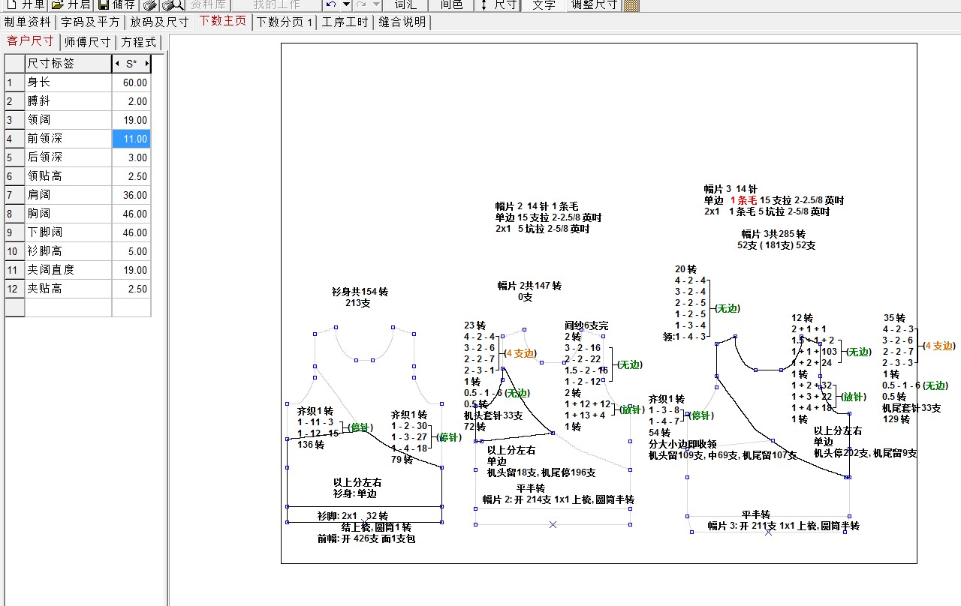Screen dimensions: 961x606
Task: Click the printer icon
Action: 150,5
